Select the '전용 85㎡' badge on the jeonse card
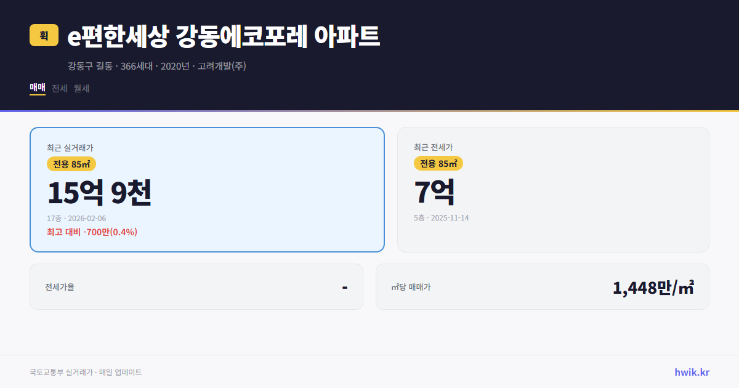 pos(438,164)
